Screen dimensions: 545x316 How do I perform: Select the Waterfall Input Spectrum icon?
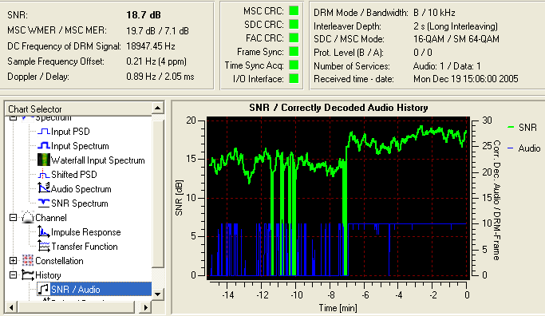point(43,160)
